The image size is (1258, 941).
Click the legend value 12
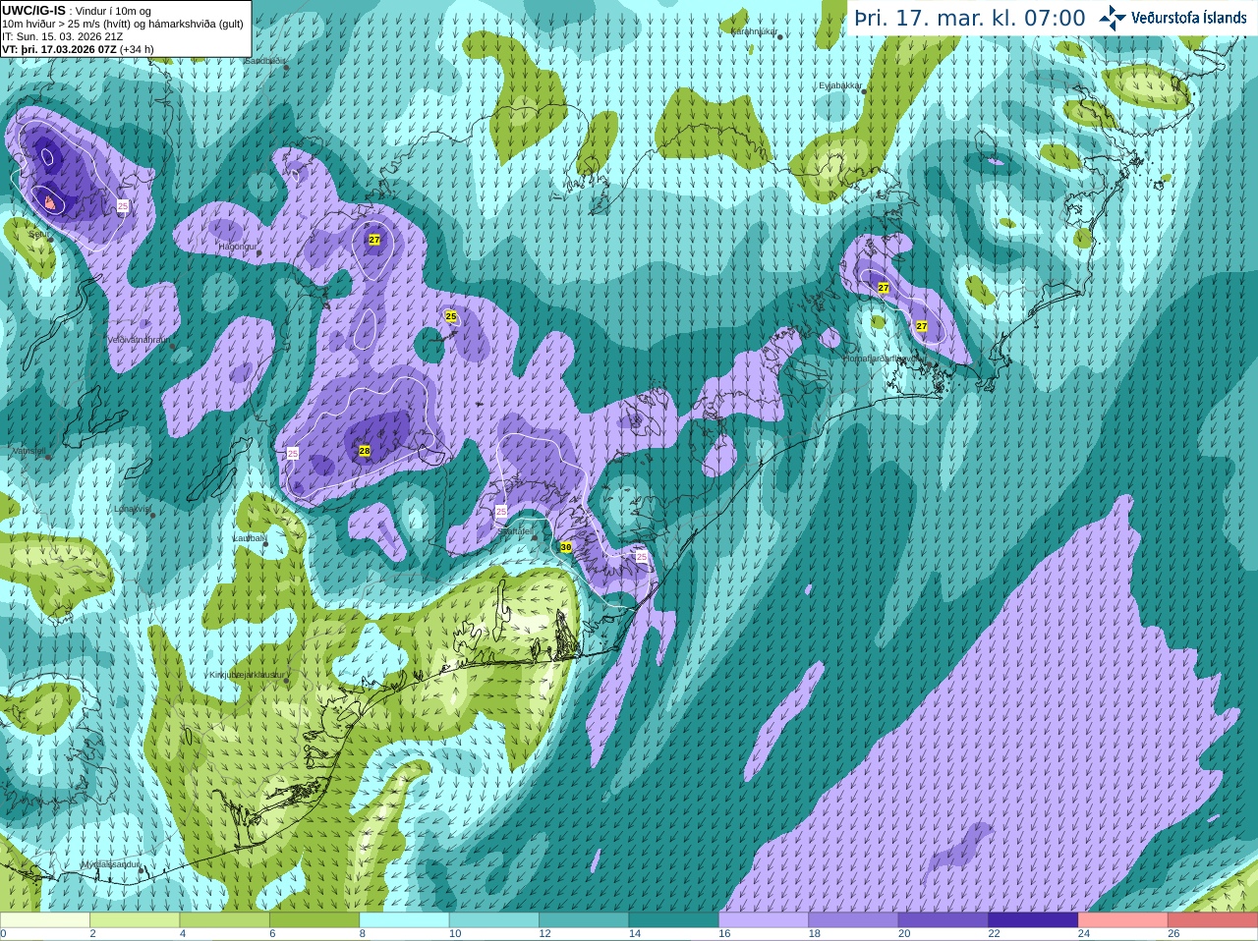[544, 934]
